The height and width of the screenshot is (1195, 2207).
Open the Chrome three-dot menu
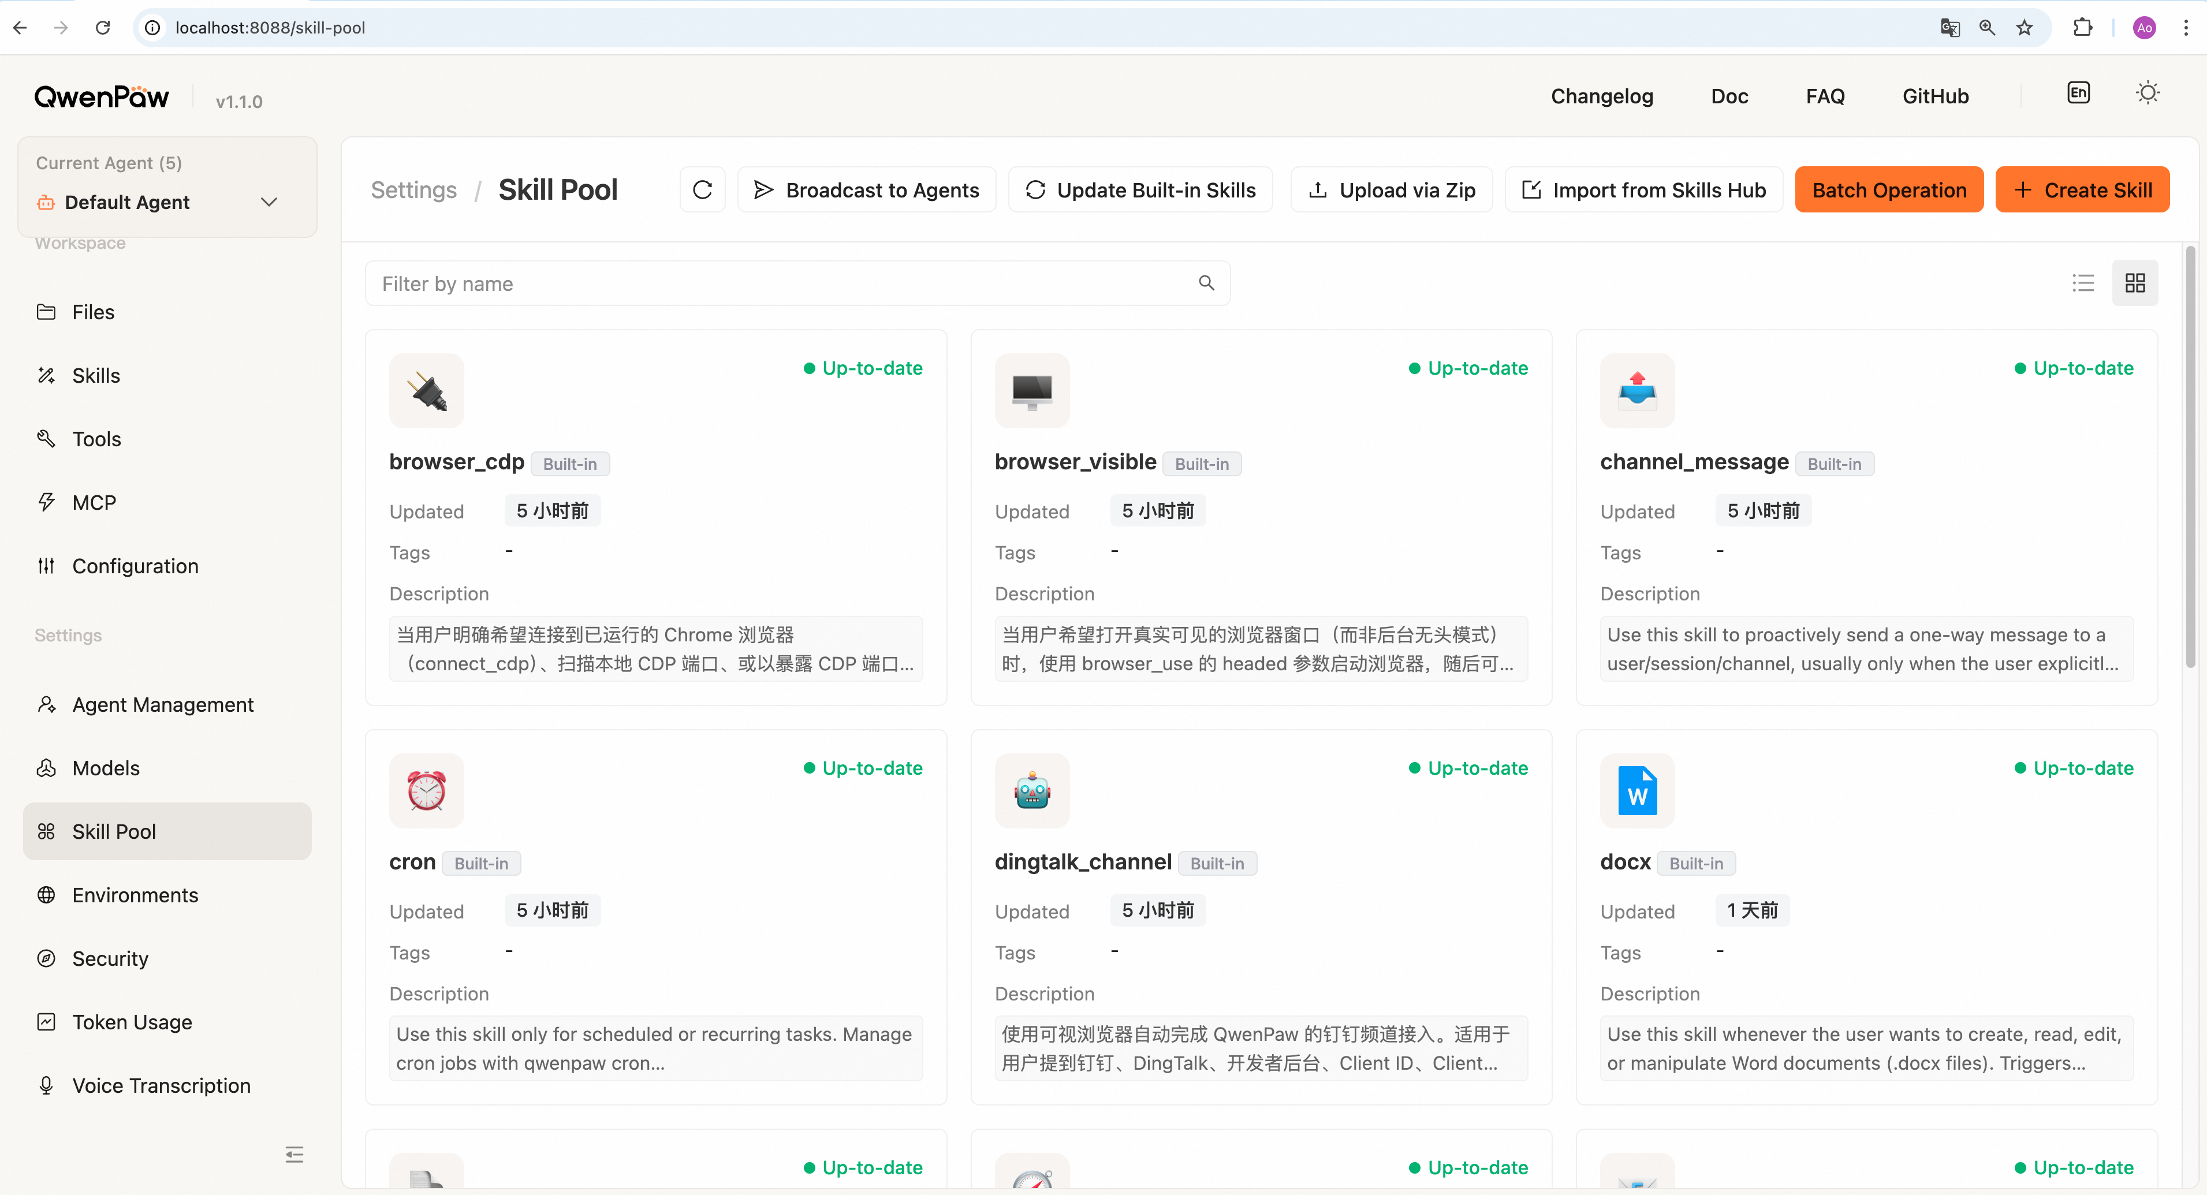(2186, 27)
